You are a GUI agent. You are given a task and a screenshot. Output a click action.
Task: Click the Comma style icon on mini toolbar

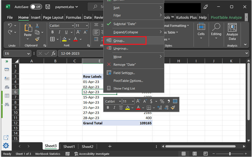(x=168, y=101)
